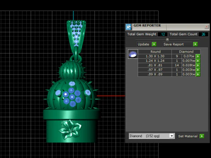The width and height of the screenshot is (211, 158).
Task: Select the top gem on the cactus body
Action: pos(72,84)
